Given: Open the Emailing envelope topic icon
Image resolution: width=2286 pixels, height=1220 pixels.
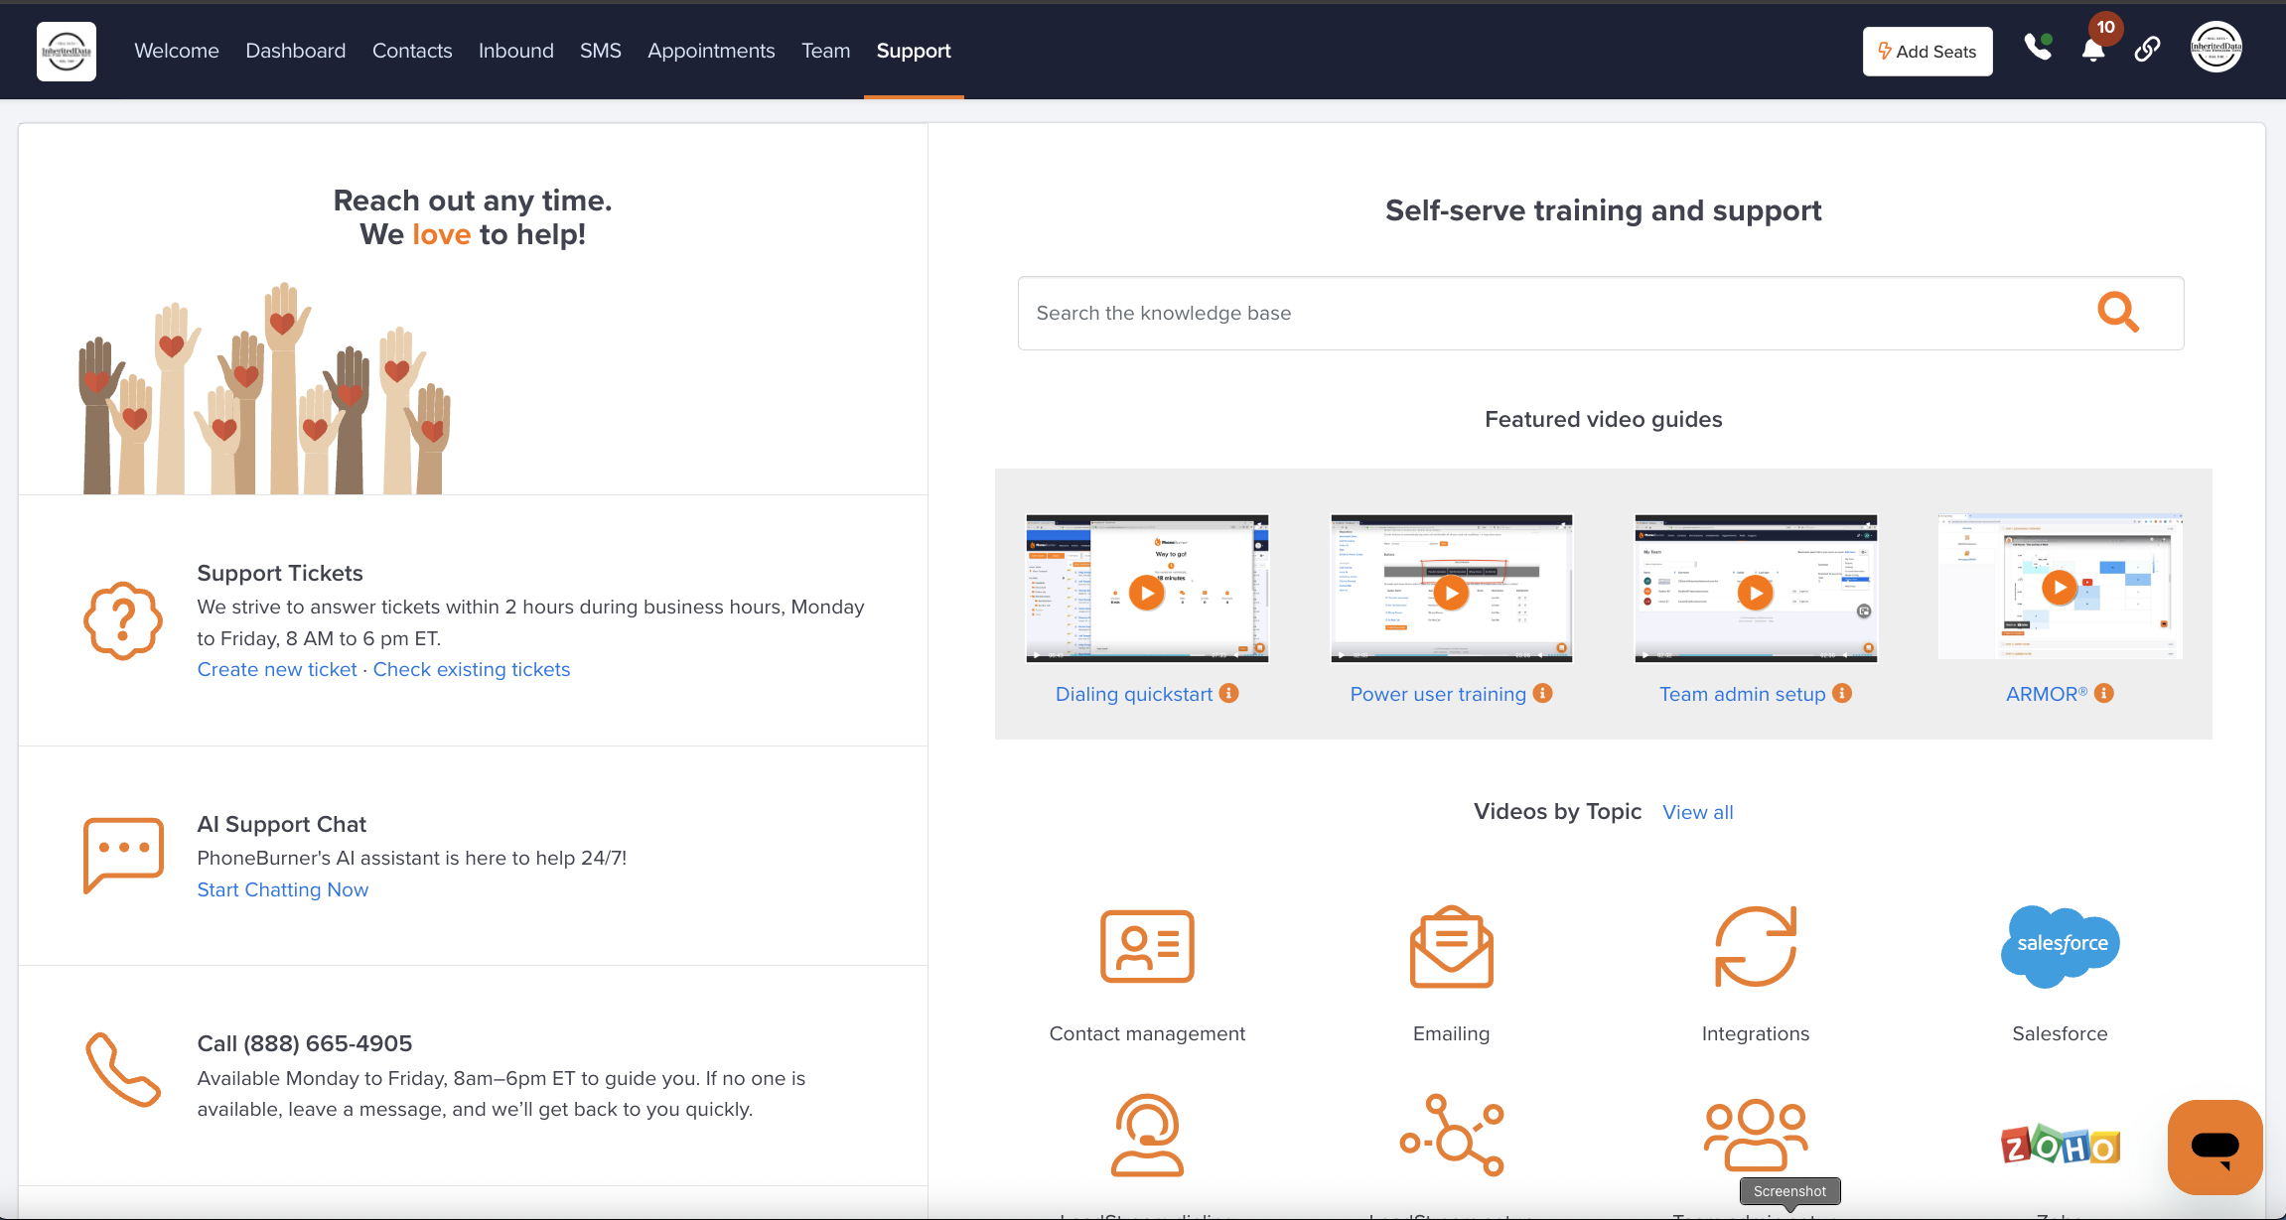Looking at the screenshot, I should coord(1451,946).
